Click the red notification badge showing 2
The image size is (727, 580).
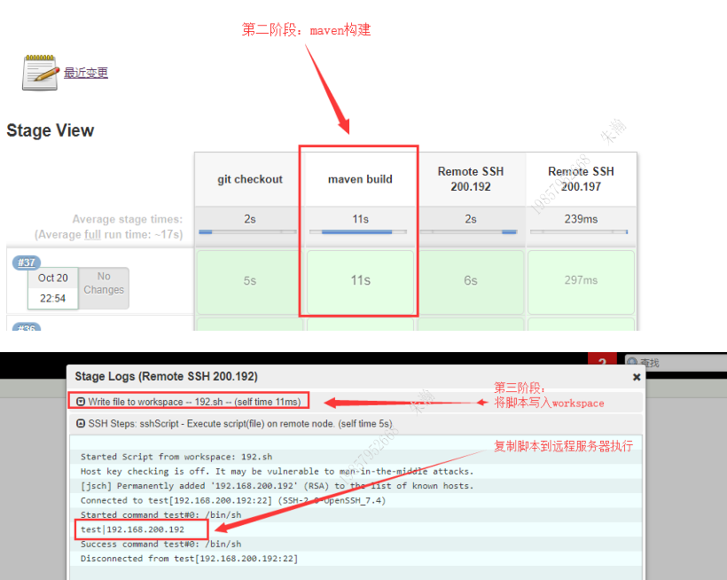click(602, 362)
